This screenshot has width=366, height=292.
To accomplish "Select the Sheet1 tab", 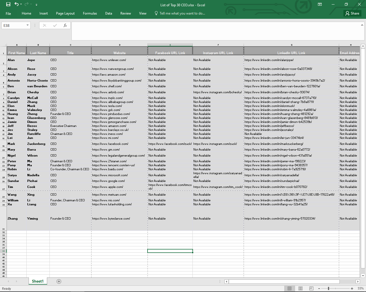I will coord(38,281).
